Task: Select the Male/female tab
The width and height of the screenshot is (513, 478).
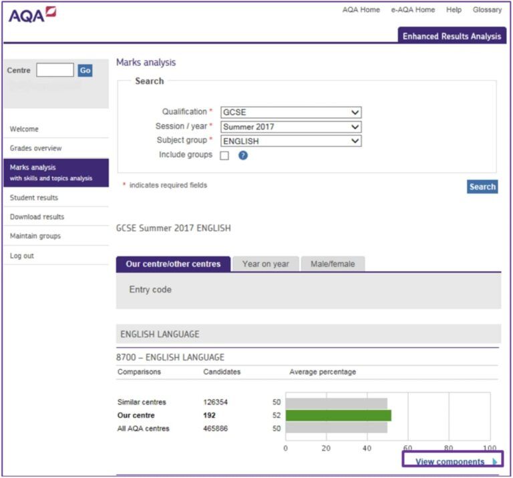Action: click(333, 264)
